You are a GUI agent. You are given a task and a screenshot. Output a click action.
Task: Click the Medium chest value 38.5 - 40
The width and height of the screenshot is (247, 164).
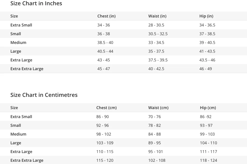105,42
